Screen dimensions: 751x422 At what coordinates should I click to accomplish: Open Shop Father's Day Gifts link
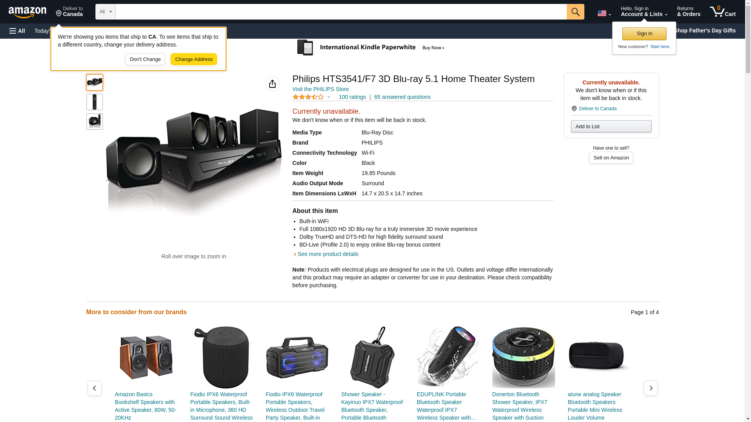tap(704, 30)
